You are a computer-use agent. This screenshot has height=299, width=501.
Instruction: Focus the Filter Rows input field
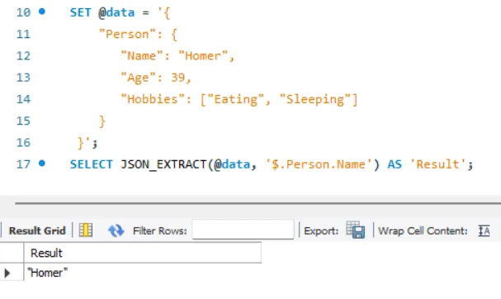point(243,230)
